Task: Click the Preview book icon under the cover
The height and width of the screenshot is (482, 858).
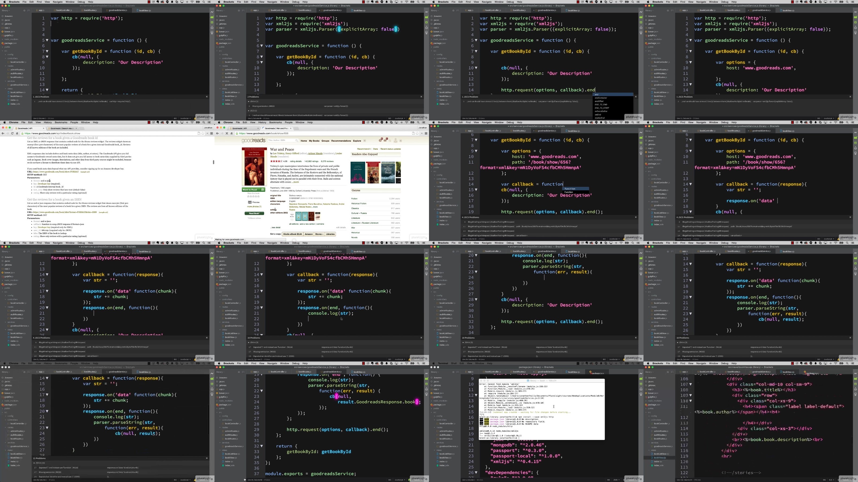Action: [x=250, y=202]
